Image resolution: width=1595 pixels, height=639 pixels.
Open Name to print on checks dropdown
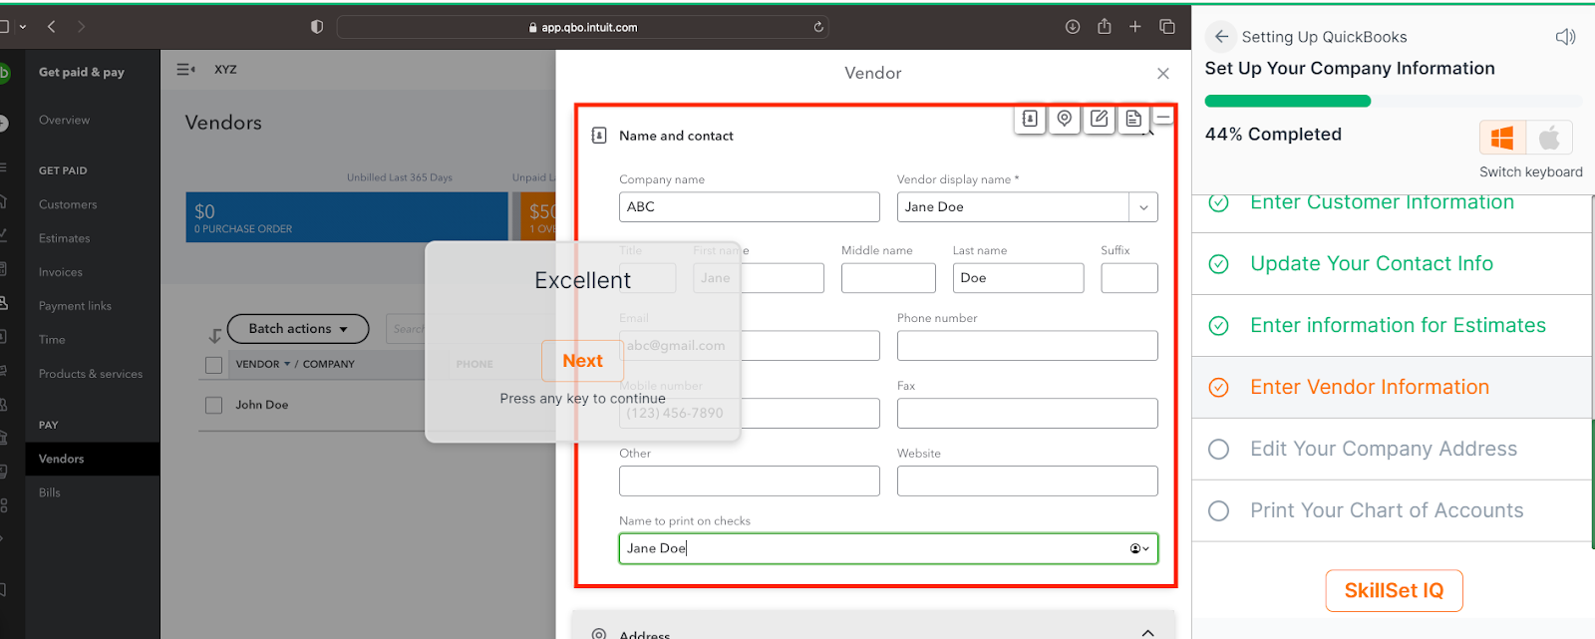click(1139, 548)
